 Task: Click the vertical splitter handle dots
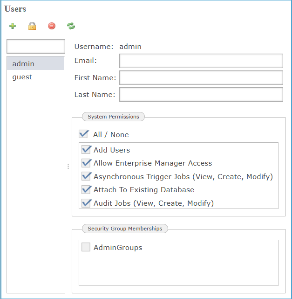(68, 166)
